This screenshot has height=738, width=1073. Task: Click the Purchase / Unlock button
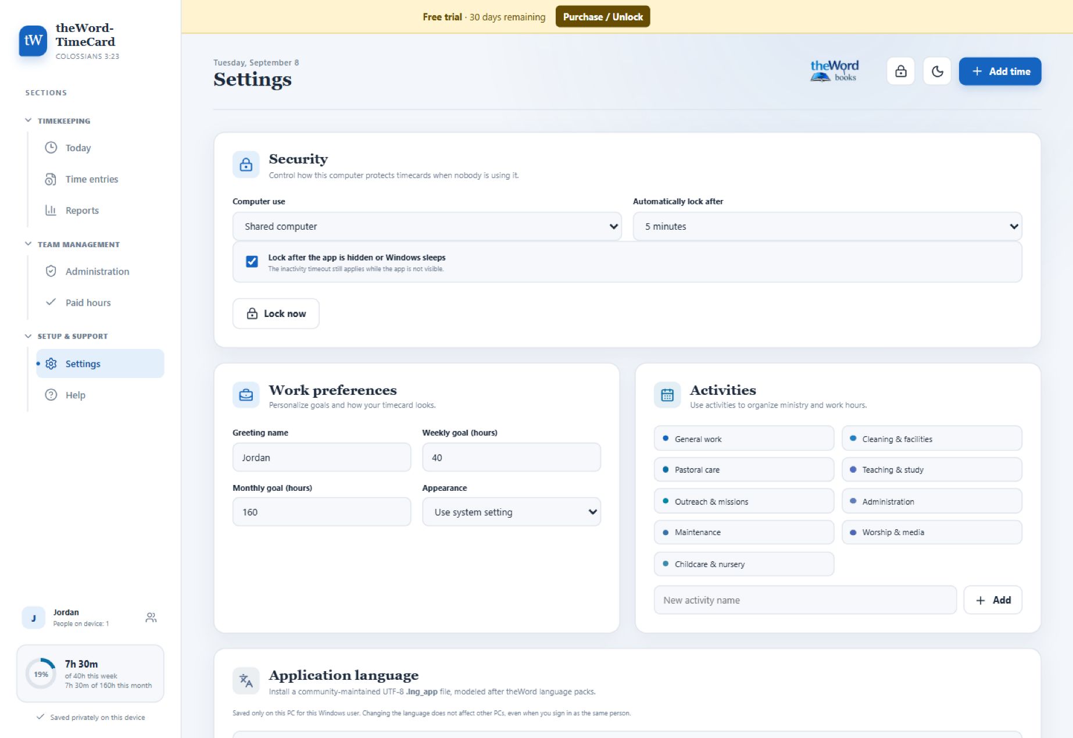(603, 17)
